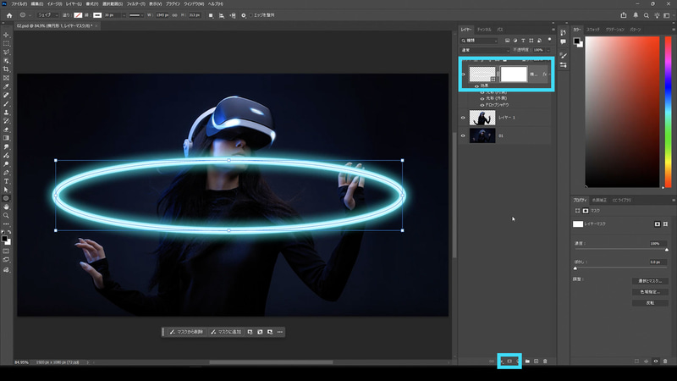Click the Add layer mask icon

pos(509,362)
